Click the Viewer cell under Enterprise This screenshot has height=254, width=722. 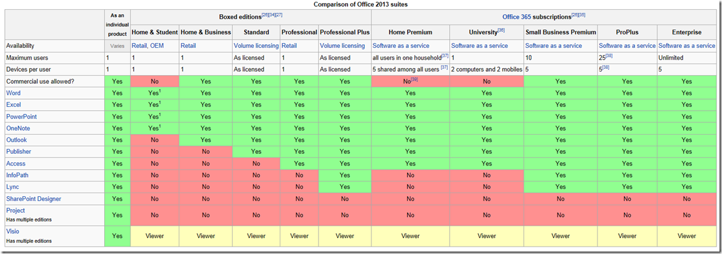coord(686,236)
